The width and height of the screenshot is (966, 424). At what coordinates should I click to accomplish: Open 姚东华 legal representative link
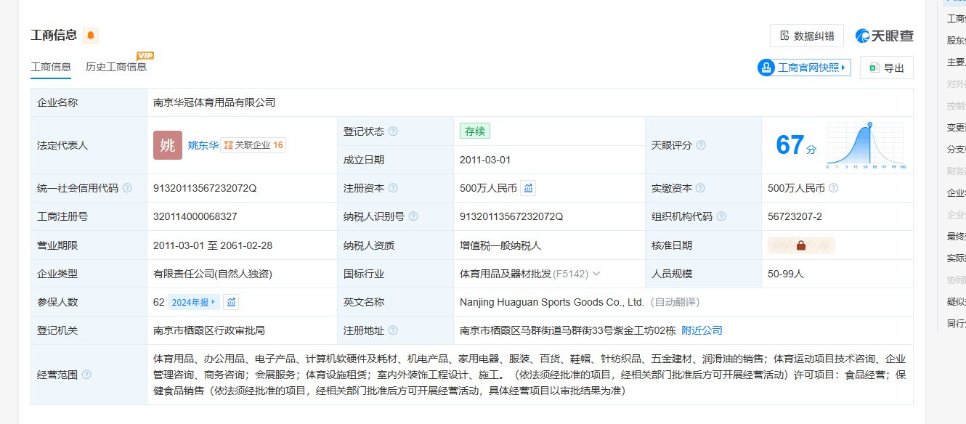tap(203, 145)
